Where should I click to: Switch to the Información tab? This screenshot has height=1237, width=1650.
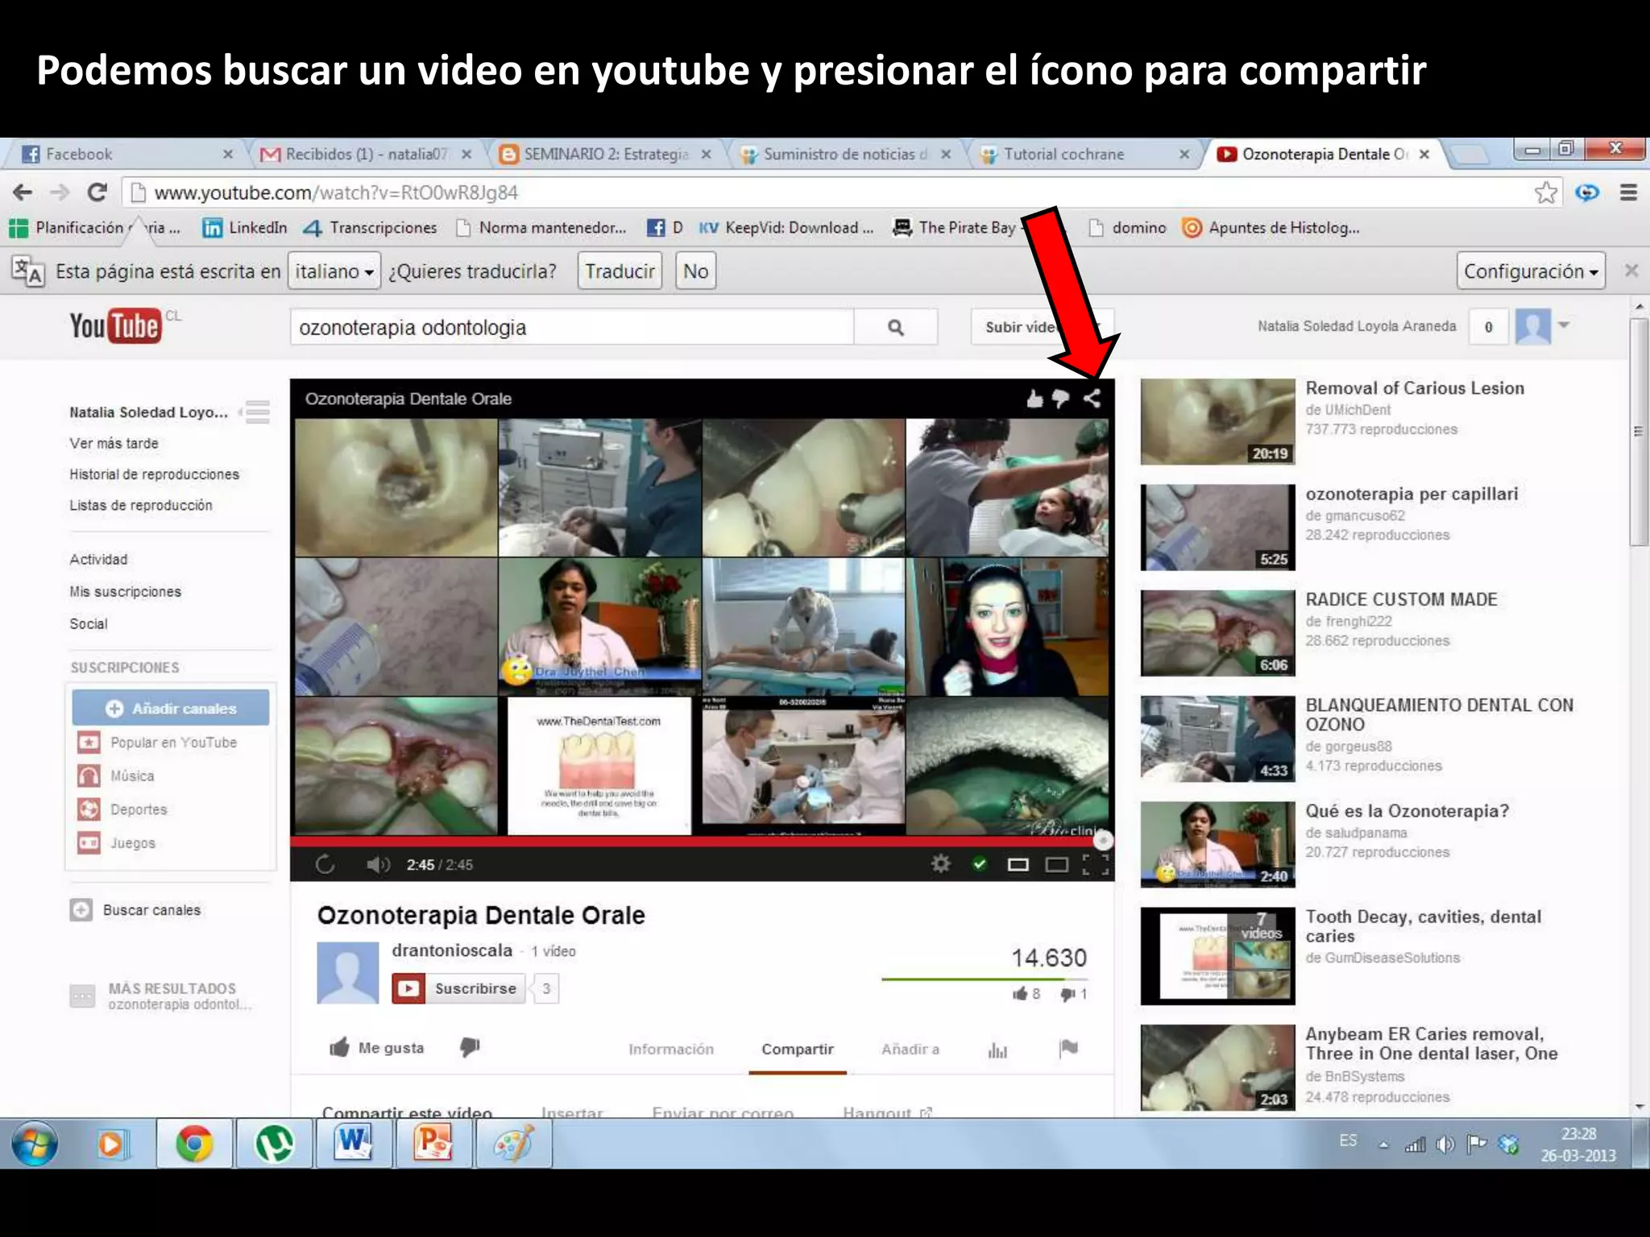pyautogui.click(x=670, y=1049)
